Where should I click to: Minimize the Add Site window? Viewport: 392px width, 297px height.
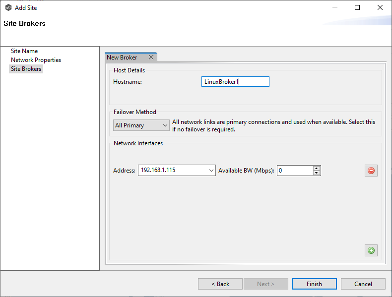tap(334, 7)
